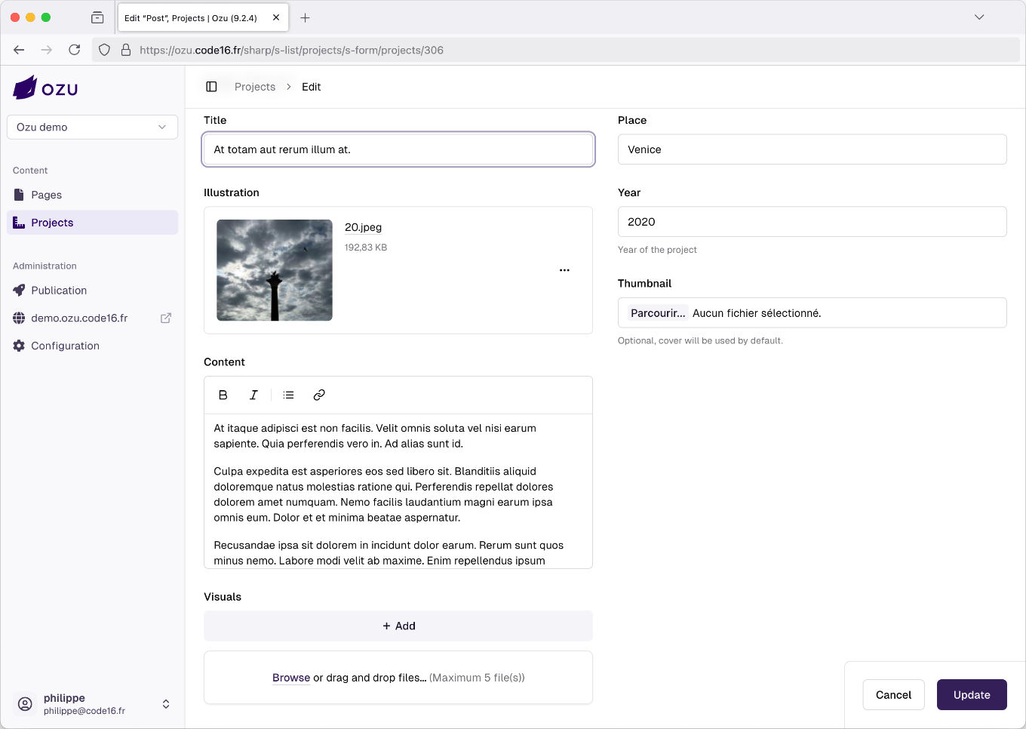Cancel editing the project
This screenshot has height=729, width=1026.
coord(893,695)
